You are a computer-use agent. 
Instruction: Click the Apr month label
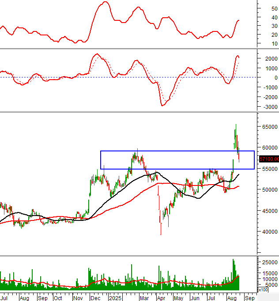[161, 298]
